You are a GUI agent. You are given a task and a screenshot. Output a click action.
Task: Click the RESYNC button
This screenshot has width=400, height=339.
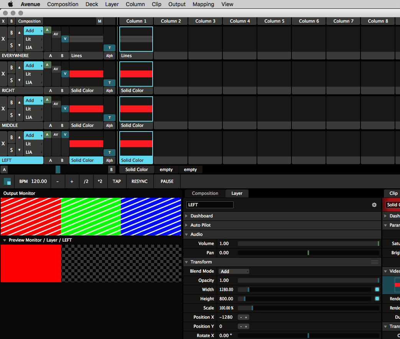point(139,181)
